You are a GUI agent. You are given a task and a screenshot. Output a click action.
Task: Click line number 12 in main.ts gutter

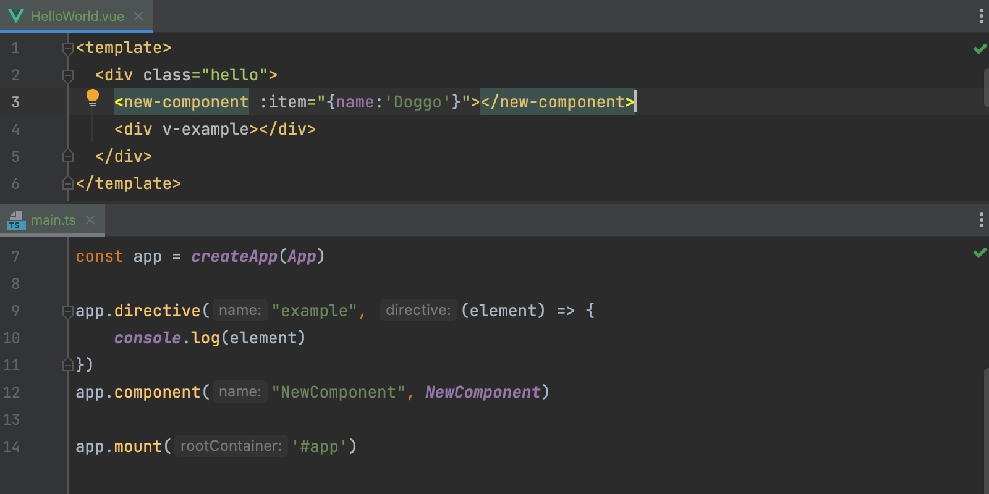(11, 392)
